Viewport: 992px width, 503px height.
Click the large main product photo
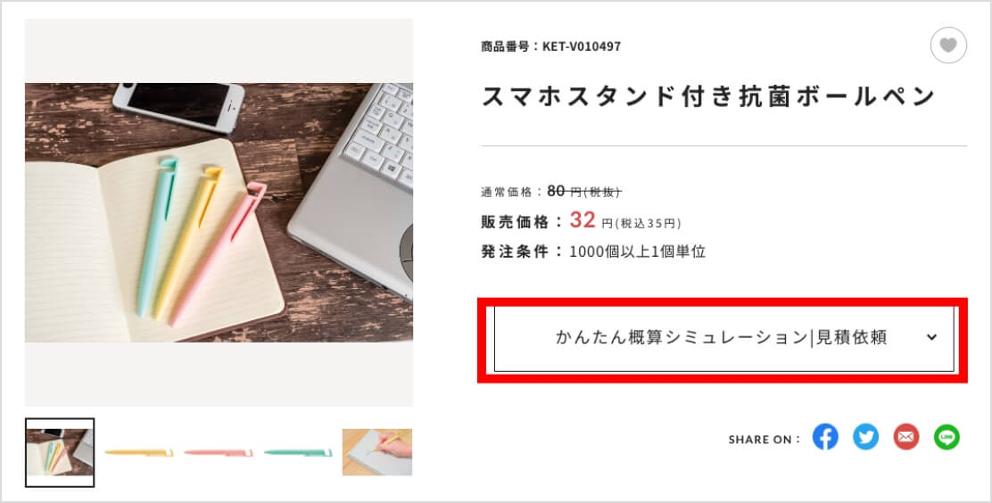[219, 212]
